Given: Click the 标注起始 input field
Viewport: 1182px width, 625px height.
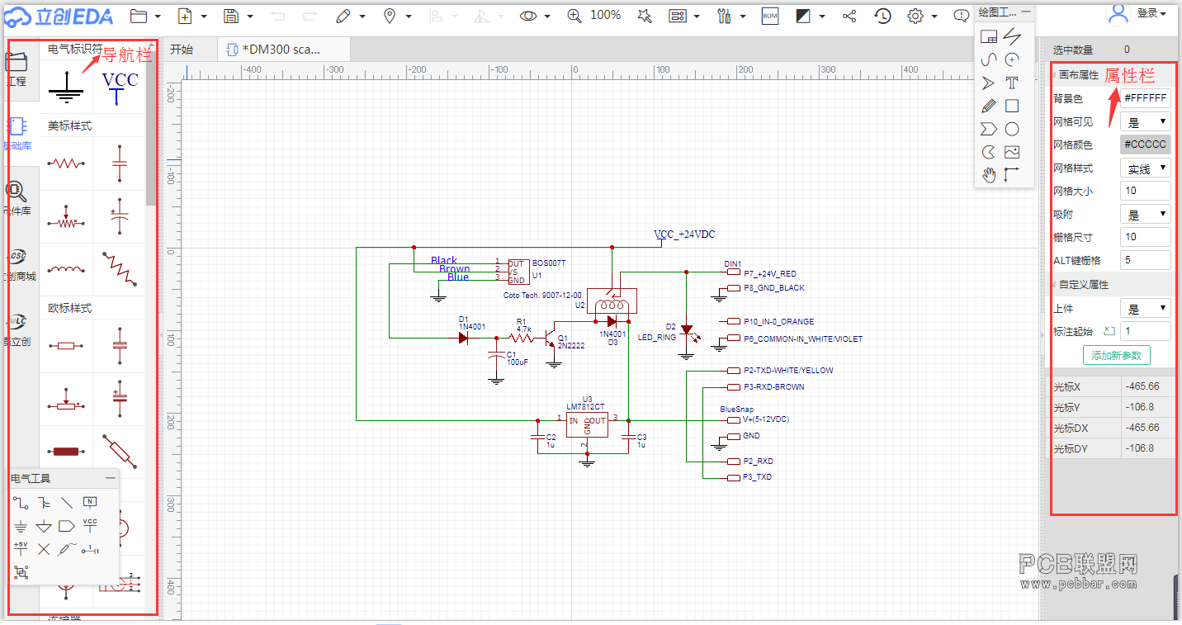Looking at the screenshot, I should [1146, 331].
